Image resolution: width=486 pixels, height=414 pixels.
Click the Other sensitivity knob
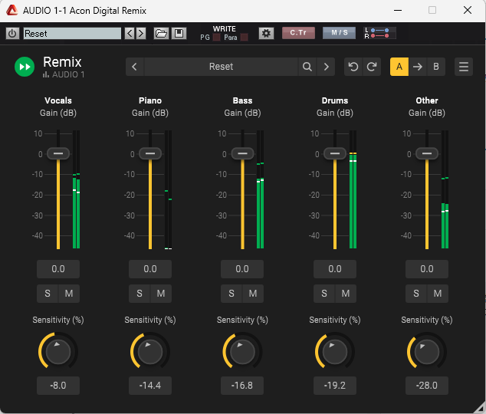(427, 352)
